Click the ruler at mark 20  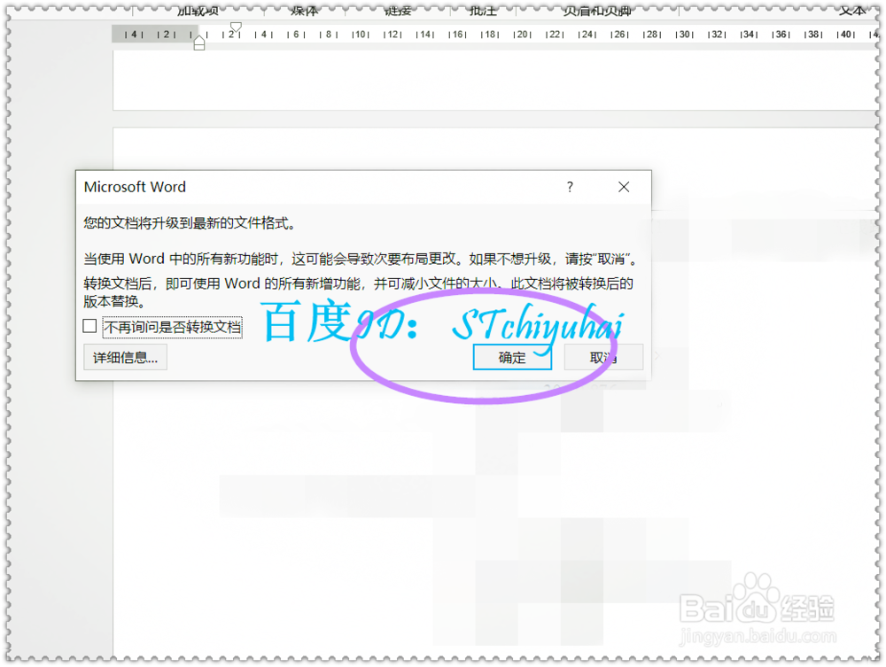522,35
